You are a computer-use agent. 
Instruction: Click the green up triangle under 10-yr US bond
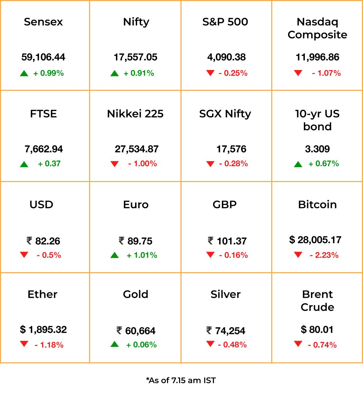coord(298,164)
